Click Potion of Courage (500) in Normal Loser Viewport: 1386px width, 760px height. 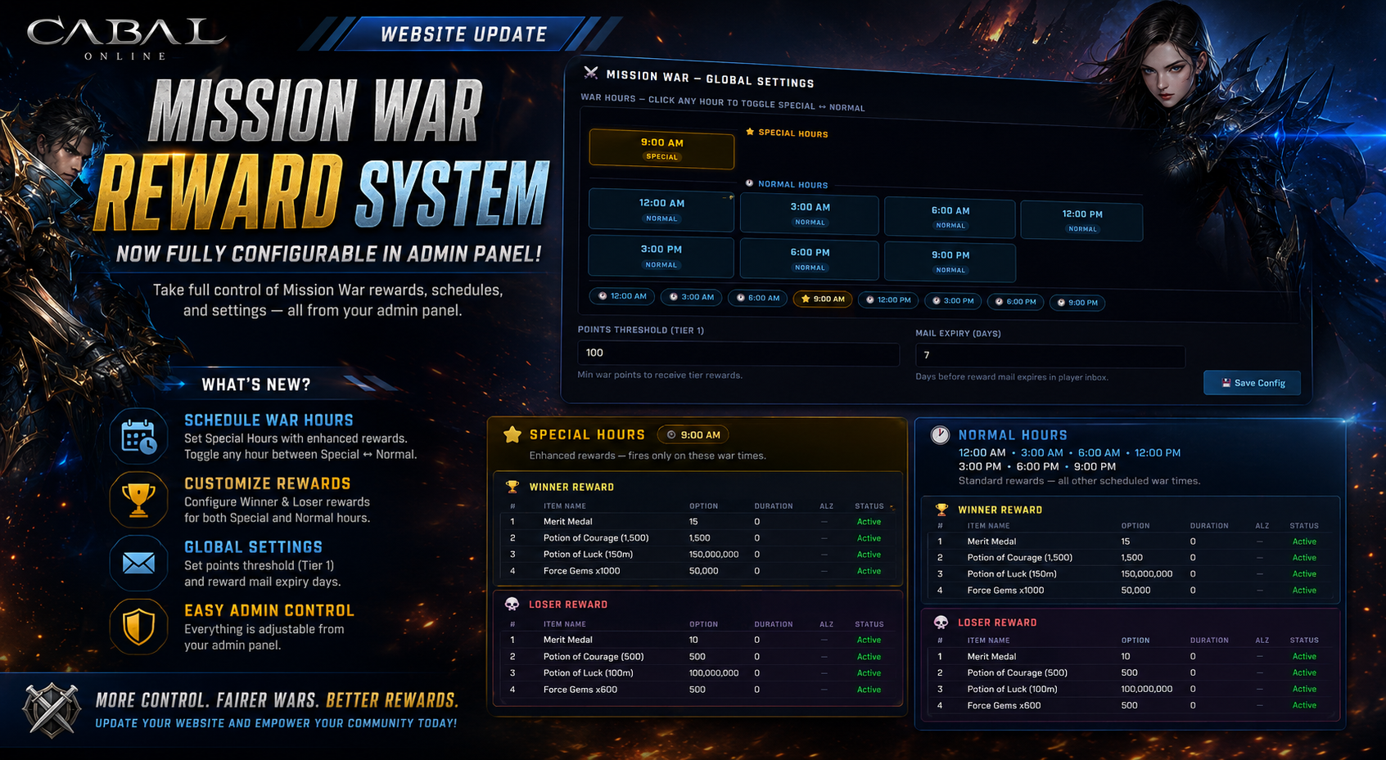1018,672
